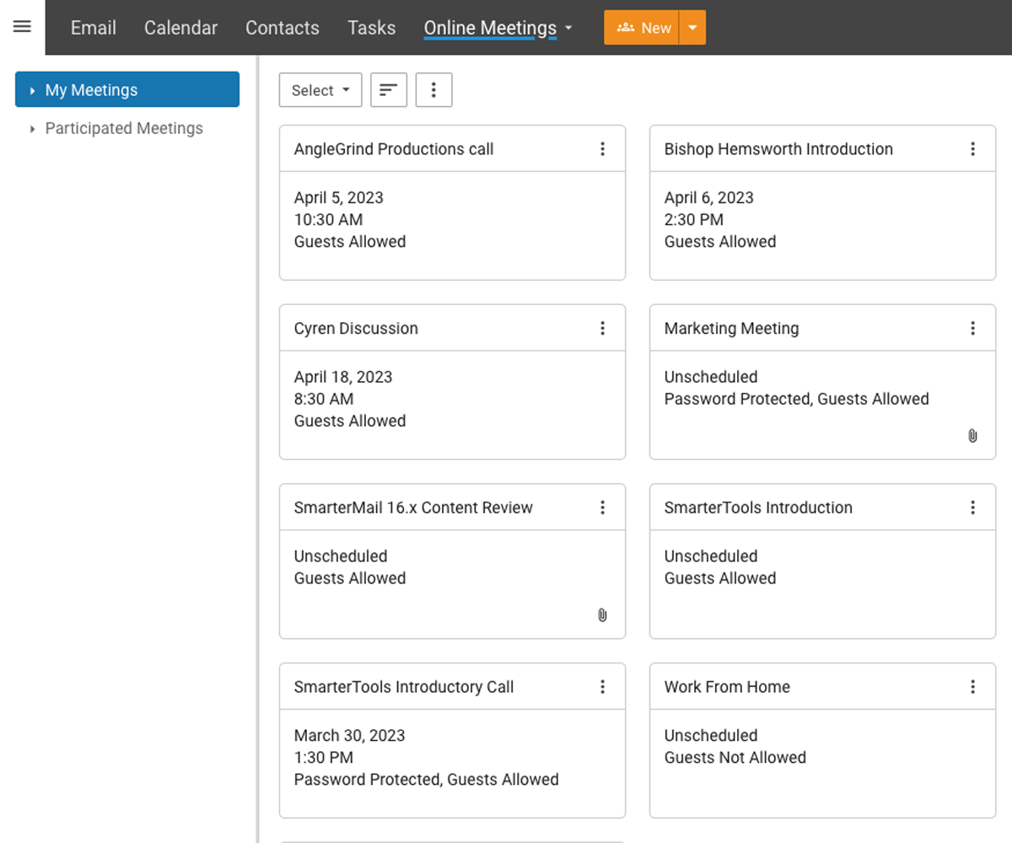The image size is (1012, 843).
Task: Click Guests Not Allowed on Work From Home
Action: [x=735, y=758]
